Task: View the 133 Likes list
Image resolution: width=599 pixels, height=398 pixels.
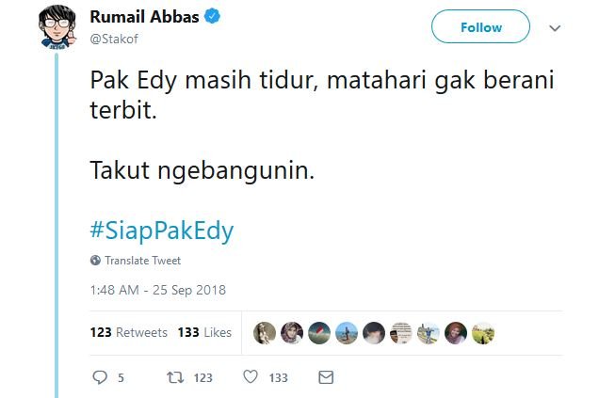Action: (x=203, y=332)
